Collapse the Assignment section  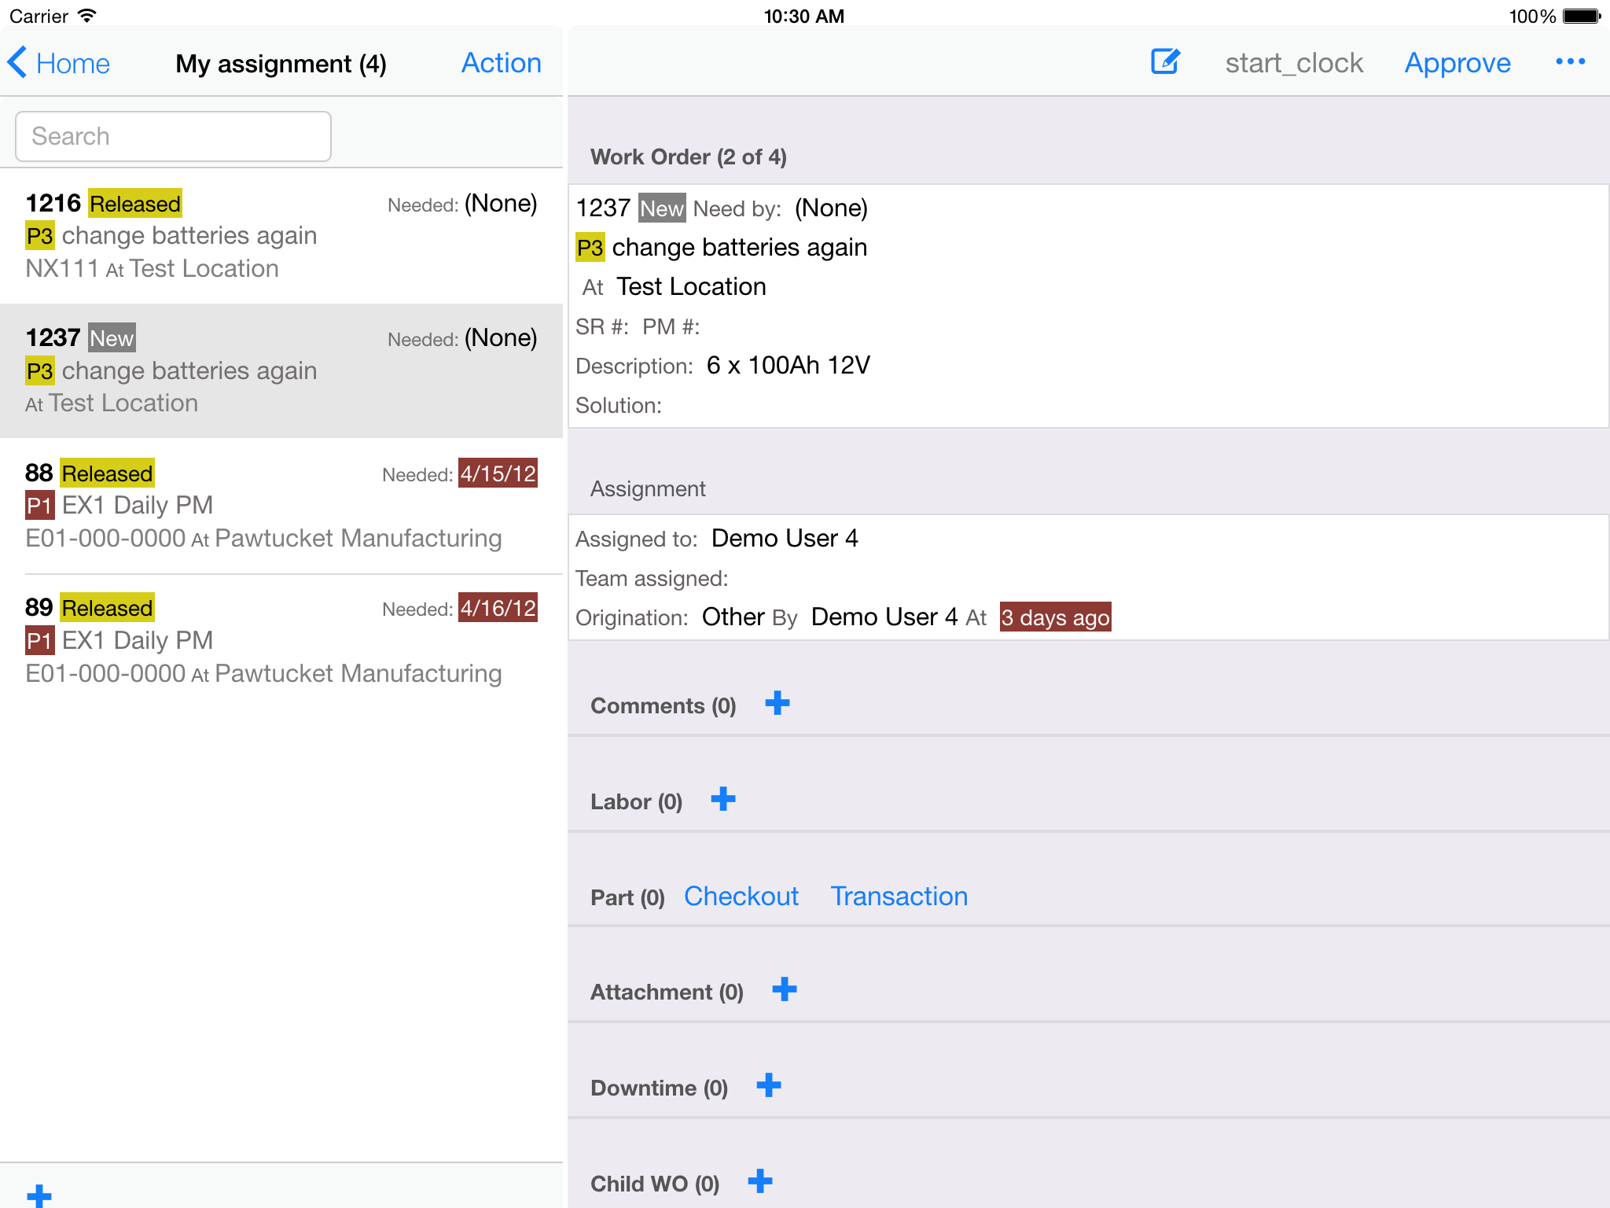(648, 488)
